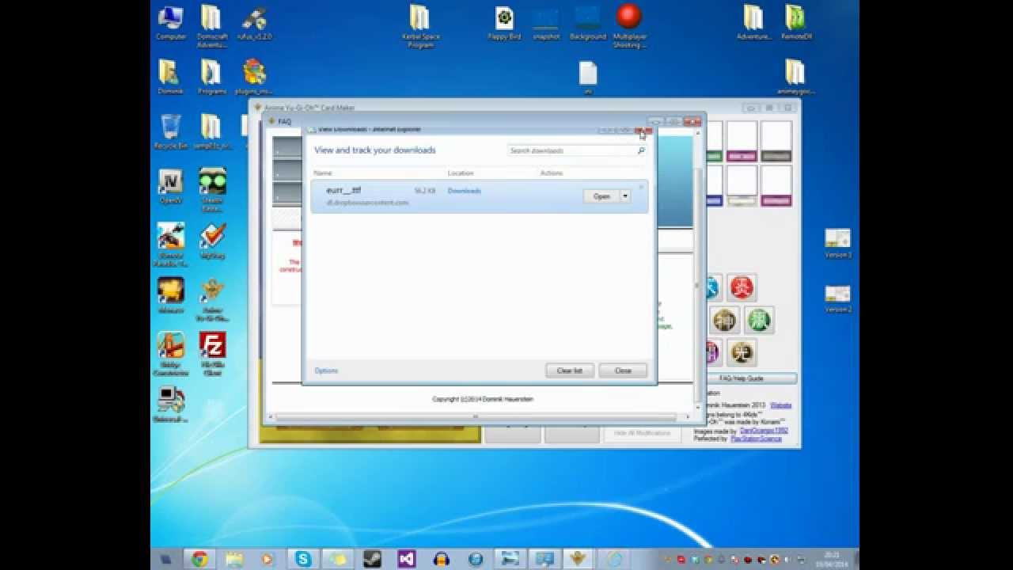Click the Visual Studio taskbar icon

click(x=407, y=559)
